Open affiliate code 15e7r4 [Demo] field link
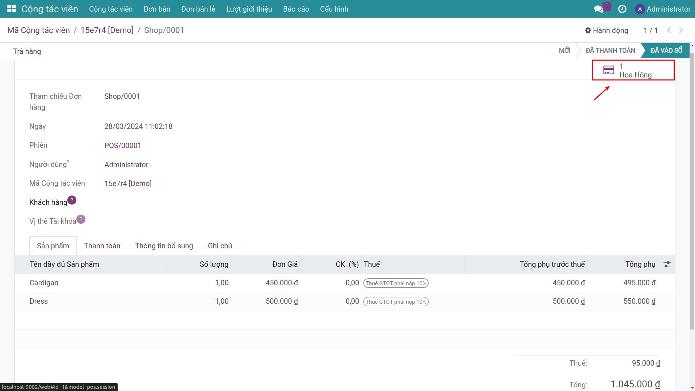The width and height of the screenshot is (695, 391). coord(128,184)
